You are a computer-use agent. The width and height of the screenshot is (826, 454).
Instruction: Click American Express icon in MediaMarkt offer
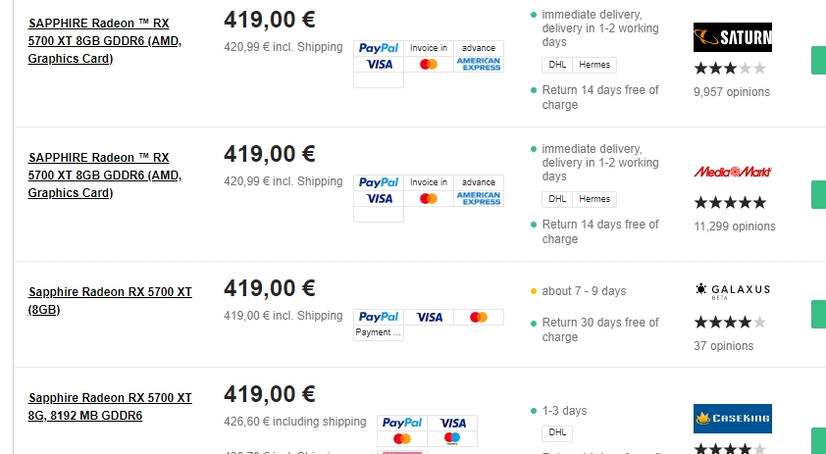click(x=479, y=198)
